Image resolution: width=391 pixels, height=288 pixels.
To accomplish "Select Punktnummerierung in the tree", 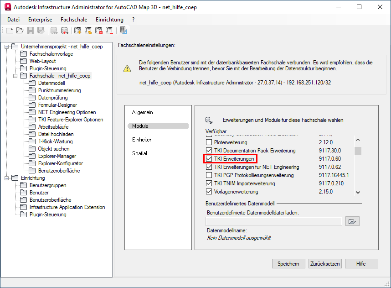I will [x=60, y=90].
